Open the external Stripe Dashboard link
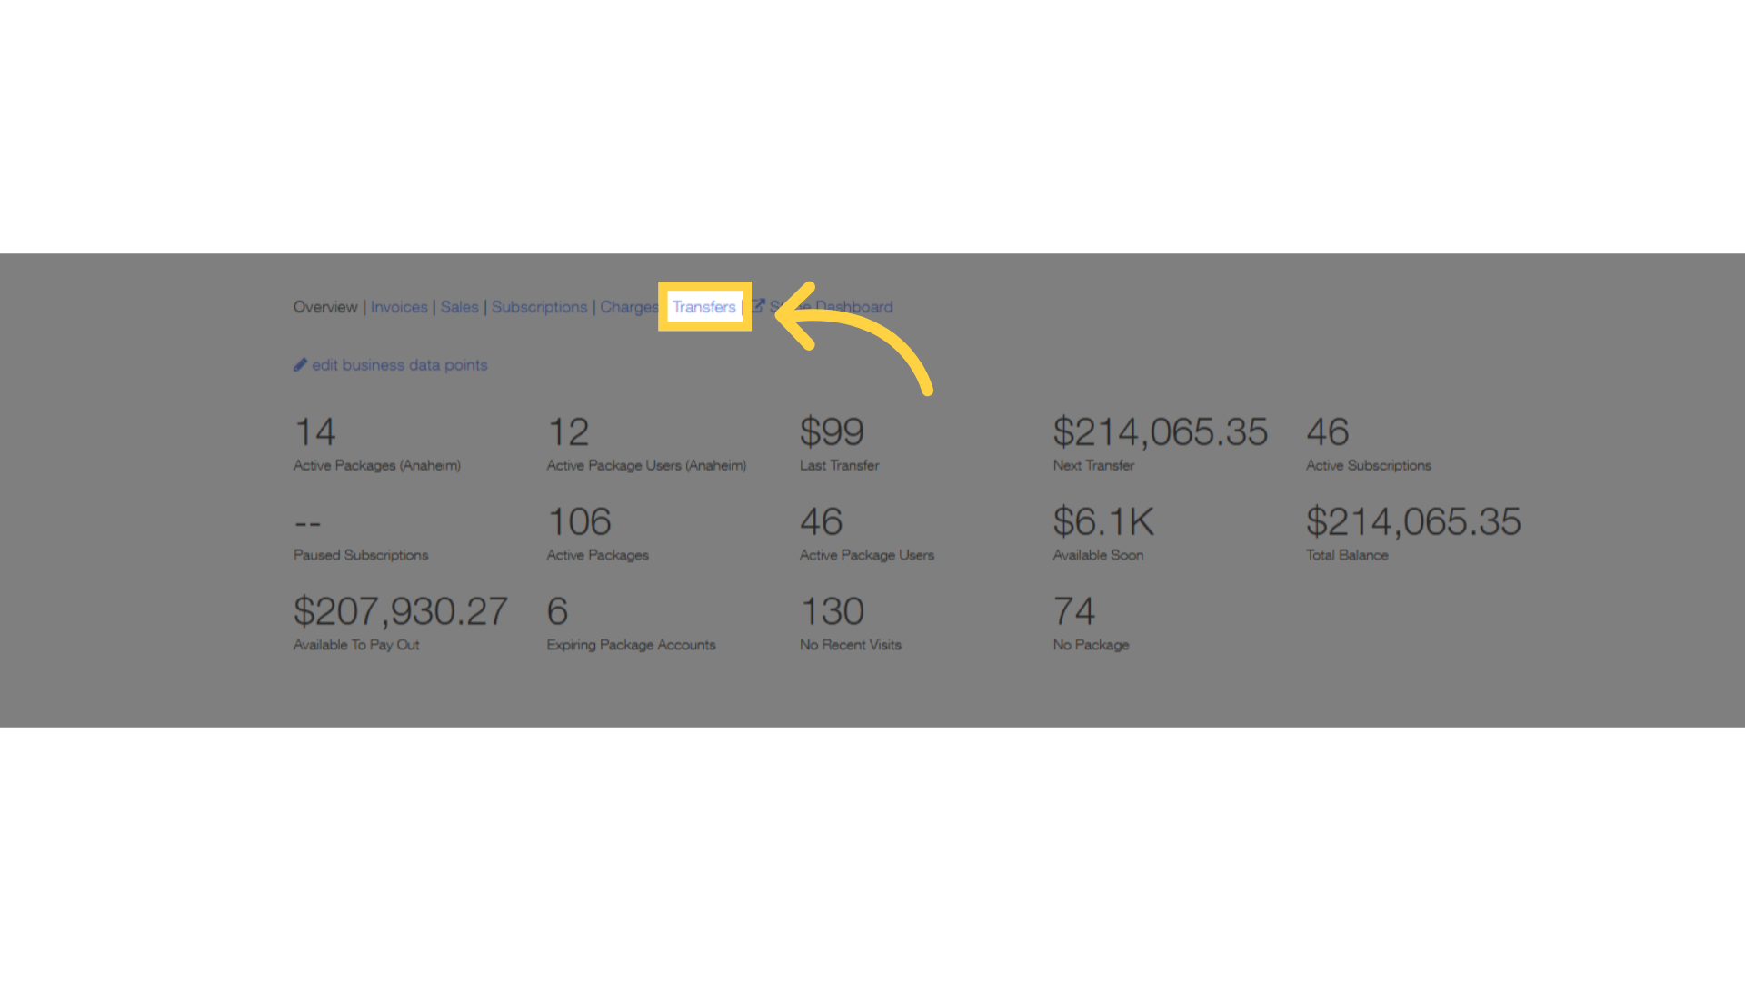 pos(823,307)
